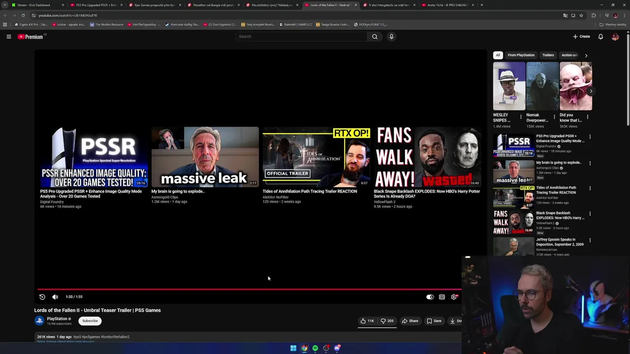Open options for the Nomak Overpower short
Image resolution: width=630 pixels, height=354 pixels.
[x=554, y=117]
